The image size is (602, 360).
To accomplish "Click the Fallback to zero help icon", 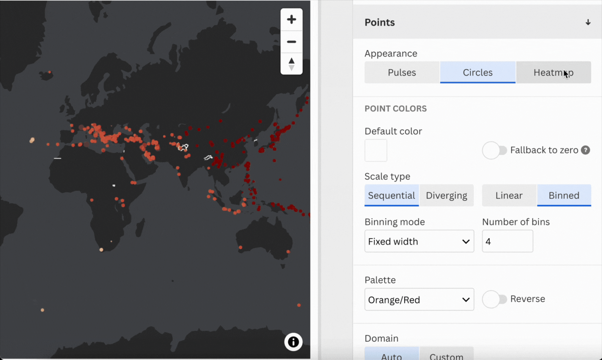I will (x=585, y=150).
